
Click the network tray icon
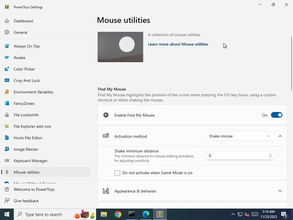(x=240, y=214)
